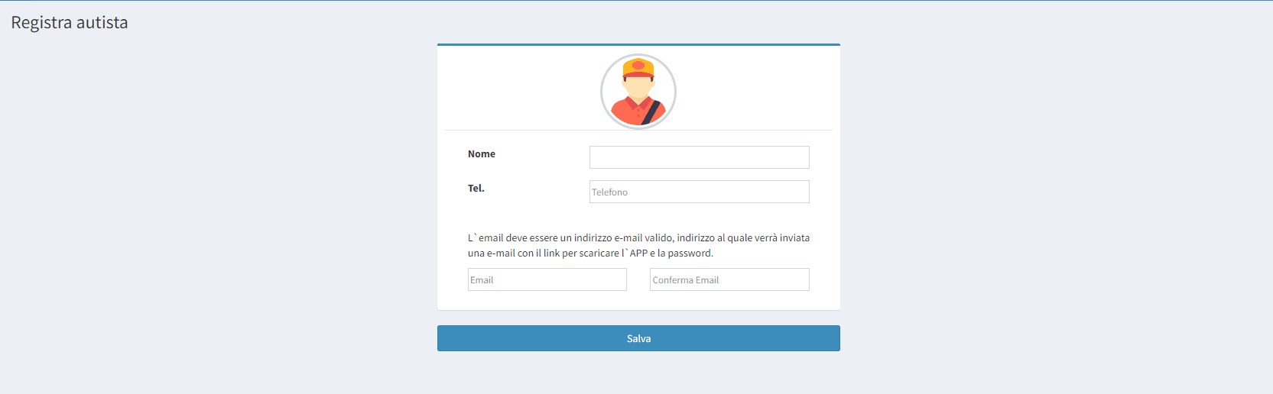This screenshot has width=1273, height=394.
Task: Click the avatar's face
Action: 638,86
